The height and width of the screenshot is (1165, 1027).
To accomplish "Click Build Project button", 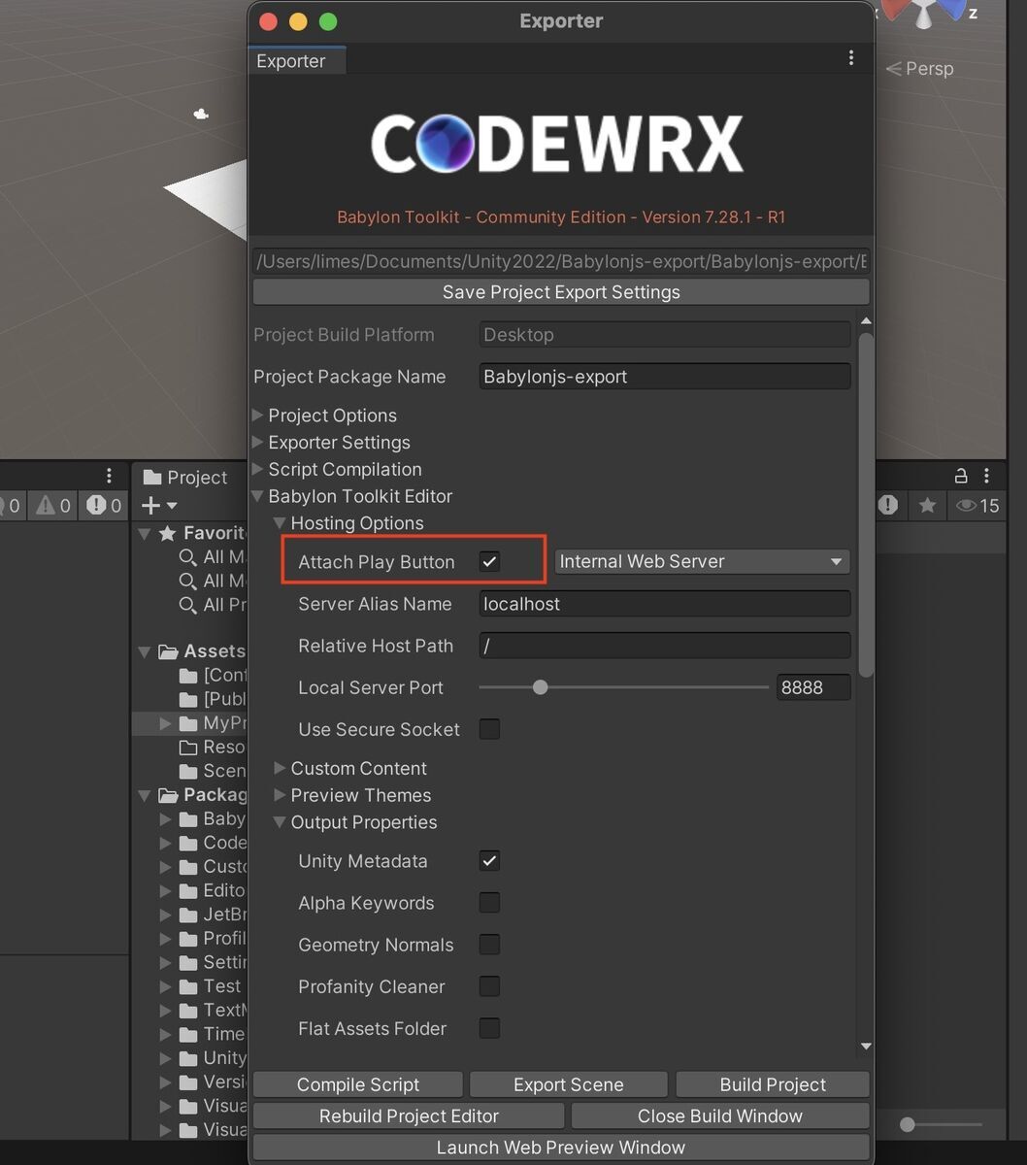I will click(773, 1084).
